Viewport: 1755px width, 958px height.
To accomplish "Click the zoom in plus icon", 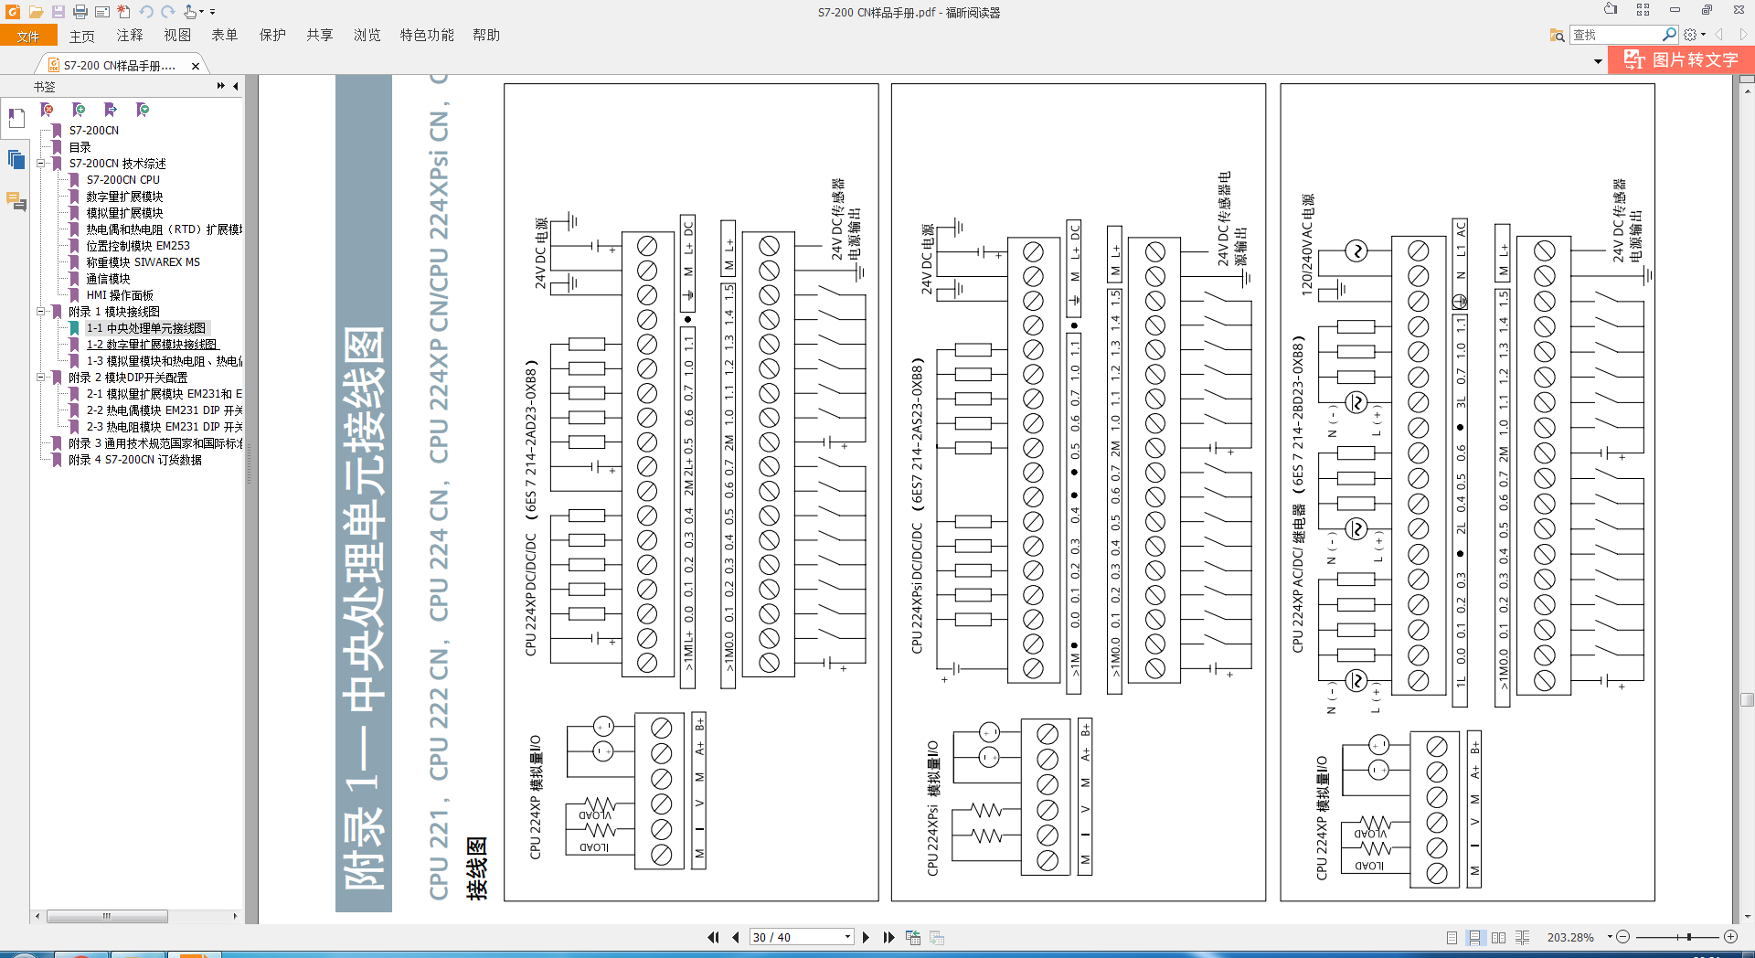I will (x=1730, y=937).
